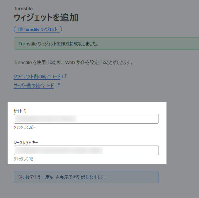Click external-link icon beside クライアント側の統合コード
The width and height of the screenshot is (199, 198).
tap(65, 76)
